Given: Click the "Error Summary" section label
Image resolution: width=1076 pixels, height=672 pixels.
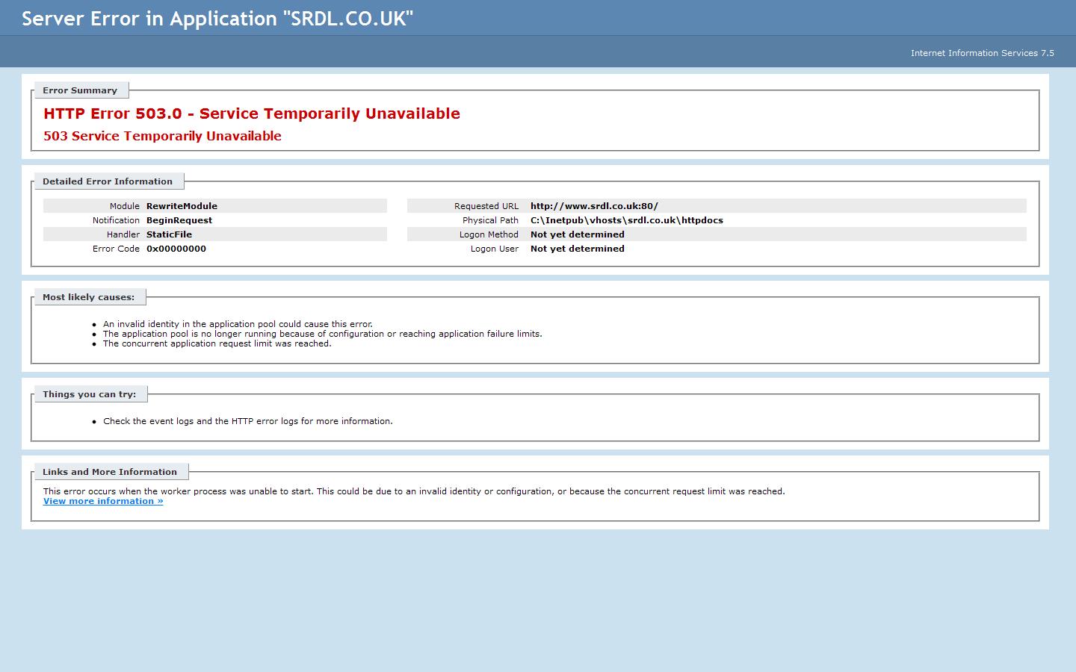Looking at the screenshot, I should pyautogui.click(x=80, y=90).
